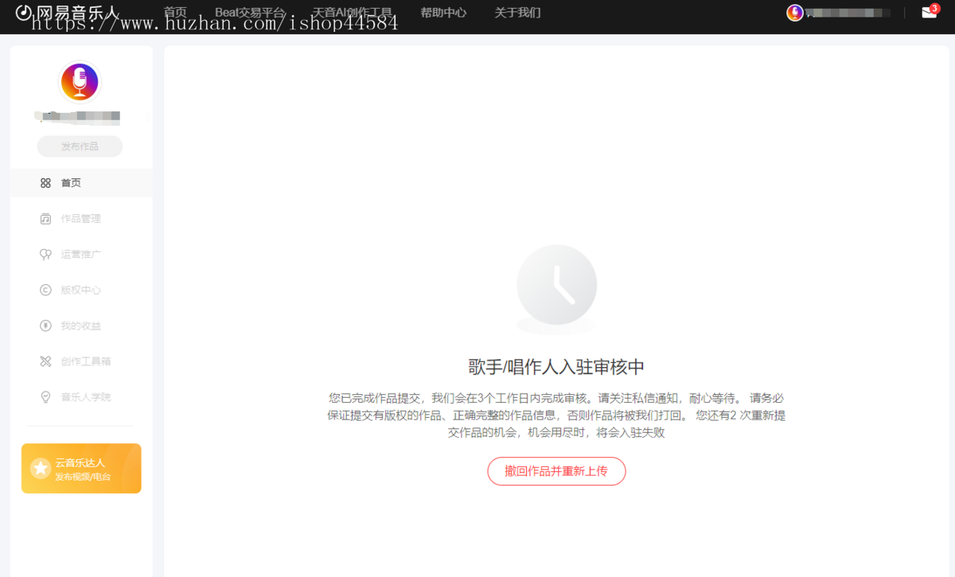Click the blurred username in the top bar
The image size is (955, 577).
(x=848, y=13)
